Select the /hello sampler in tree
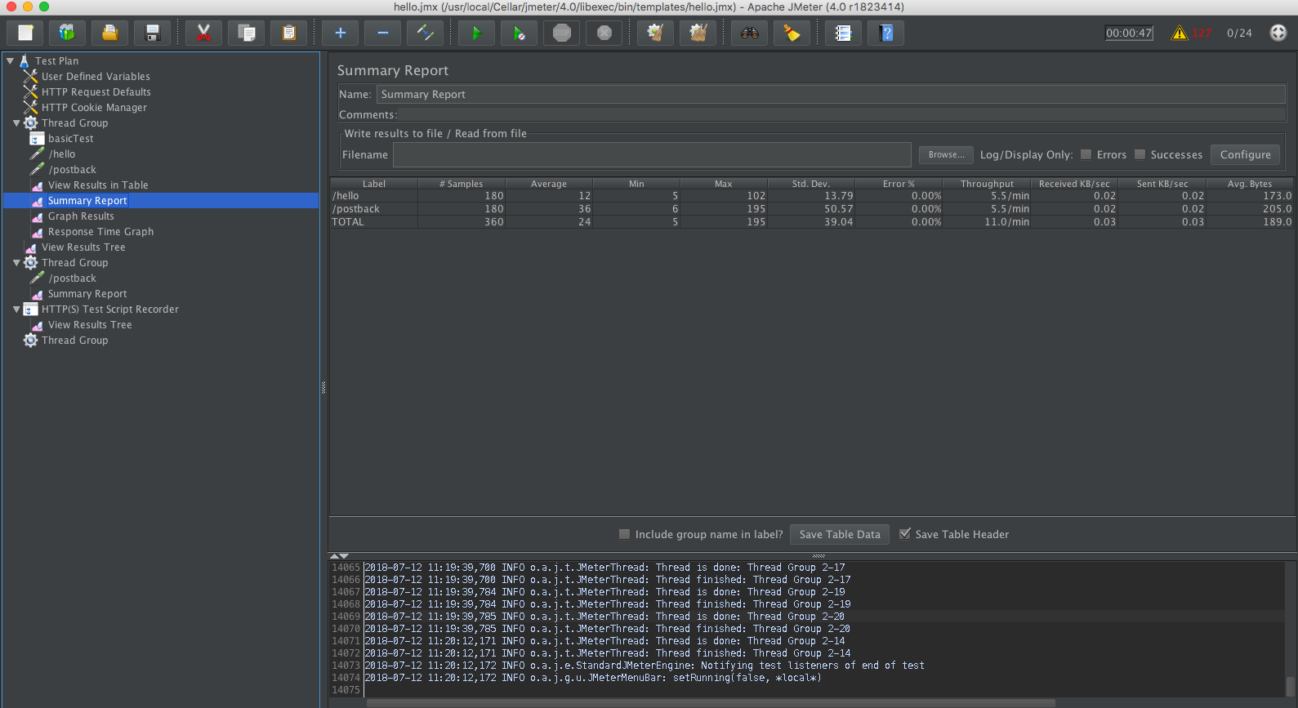The height and width of the screenshot is (708, 1298). [x=62, y=154]
